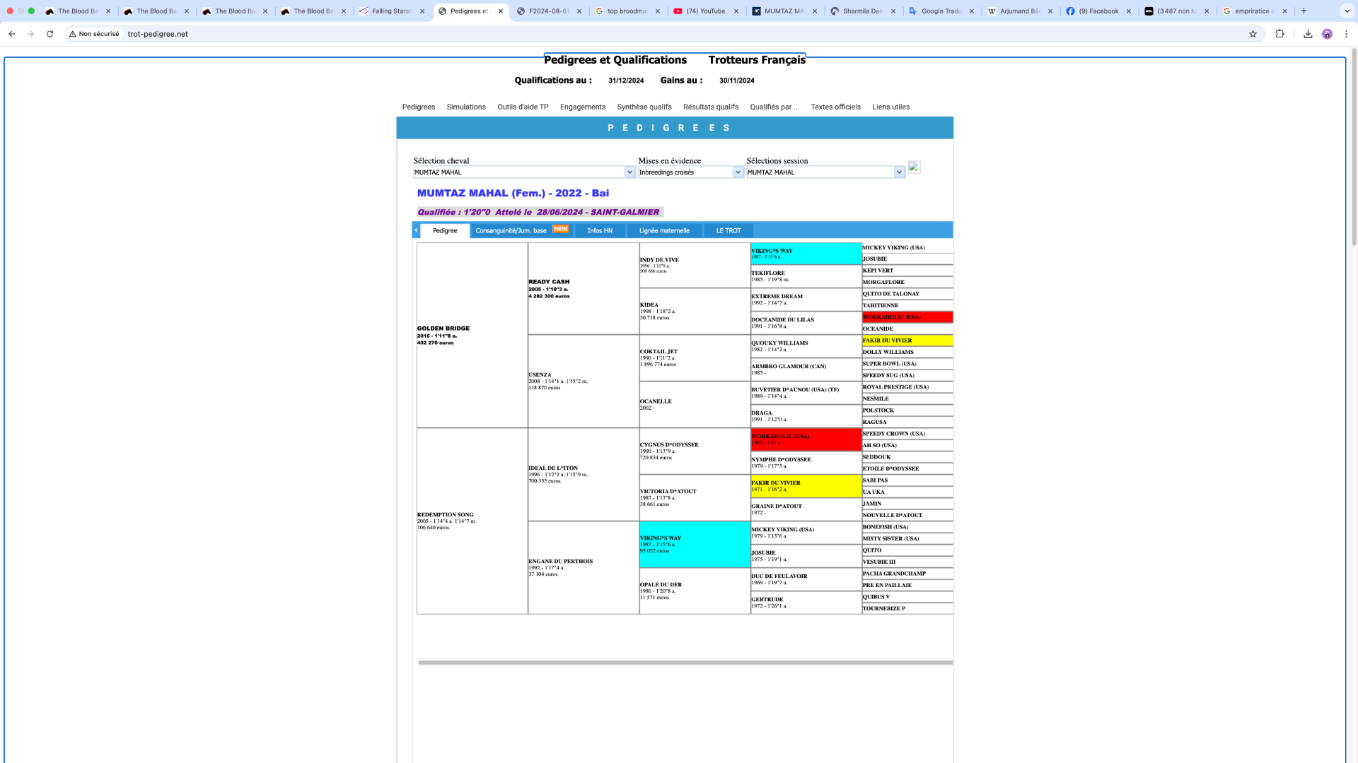Viewport: 1358px width, 763px height.
Task: Open Synthèse qualifs menu
Action: [644, 107]
